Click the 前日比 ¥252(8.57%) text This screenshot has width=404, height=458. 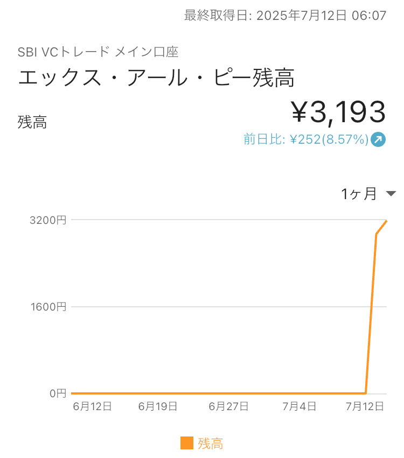point(306,139)
